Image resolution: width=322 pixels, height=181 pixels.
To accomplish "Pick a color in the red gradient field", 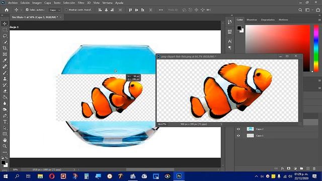I will (278, 48).
